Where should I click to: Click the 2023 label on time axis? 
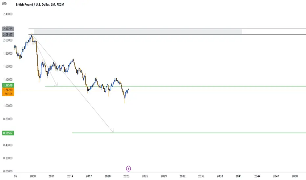[126, 176]
